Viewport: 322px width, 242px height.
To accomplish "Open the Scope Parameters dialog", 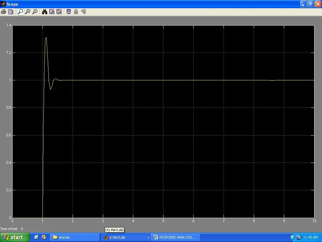I will tap(11, 12).
